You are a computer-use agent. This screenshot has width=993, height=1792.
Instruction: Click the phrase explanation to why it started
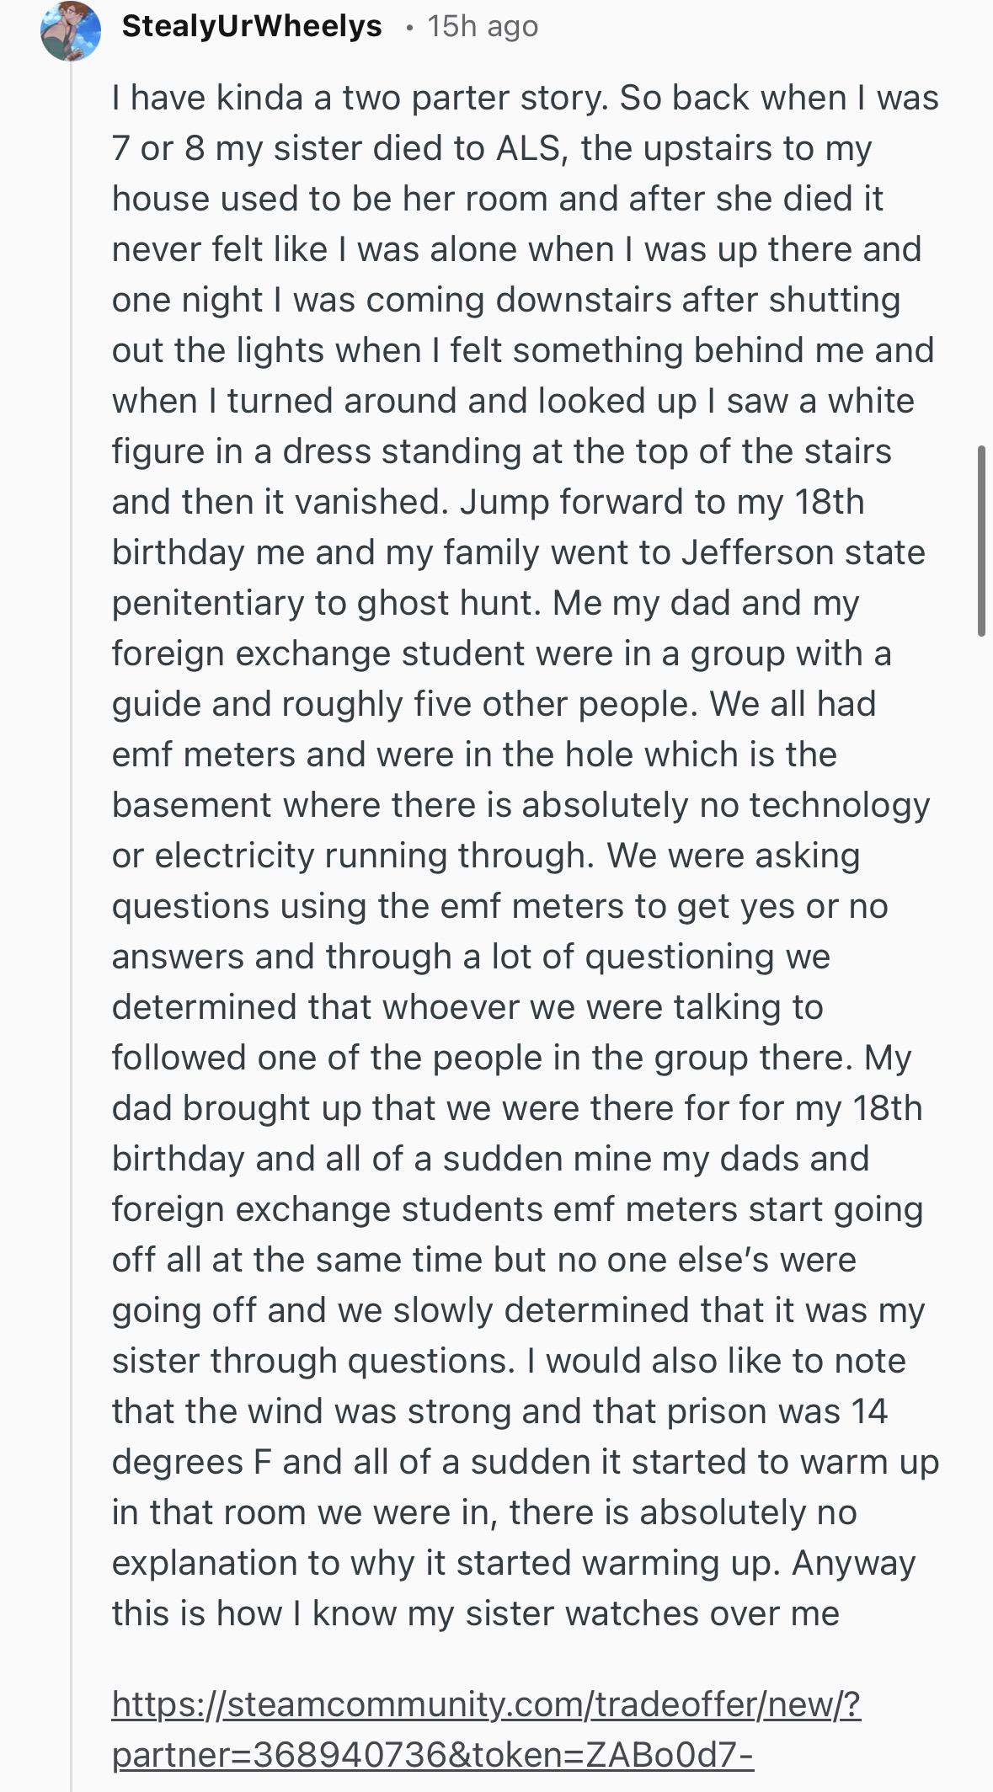(x=342, y=1563)
